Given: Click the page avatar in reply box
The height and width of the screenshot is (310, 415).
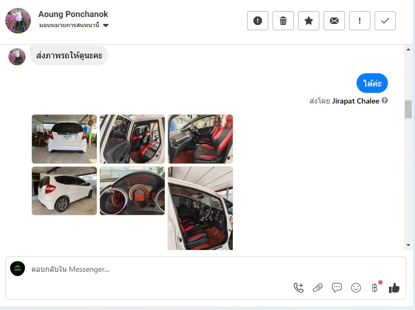Looking at the screenshot, I should 18,269.
